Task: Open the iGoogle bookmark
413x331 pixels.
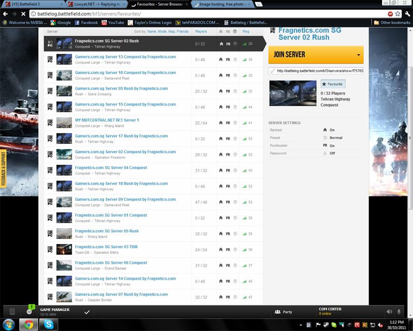Action: (x=60, y=22)
